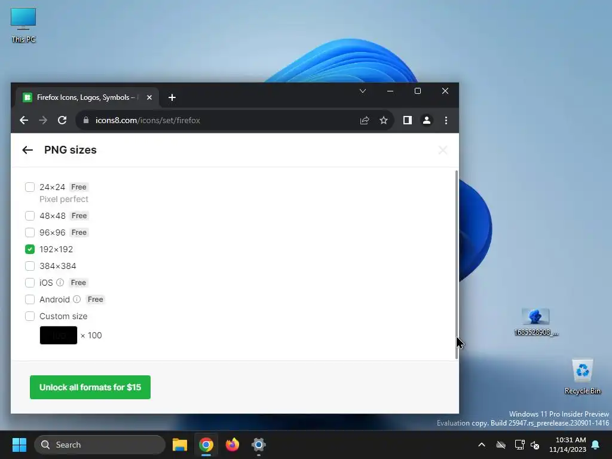
Task: Share this page icon in address bar
Action: pyautogui.click(x=365, y=120)
